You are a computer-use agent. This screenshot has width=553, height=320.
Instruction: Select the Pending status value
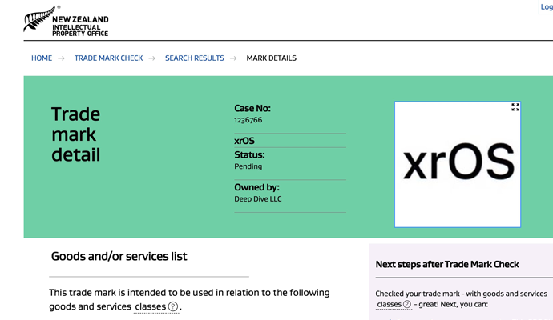coord(248,166)
